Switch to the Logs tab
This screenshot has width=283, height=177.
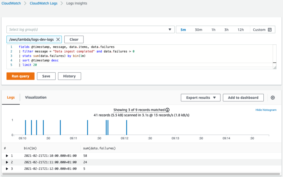pyautogui.click(x=11, y=97)
